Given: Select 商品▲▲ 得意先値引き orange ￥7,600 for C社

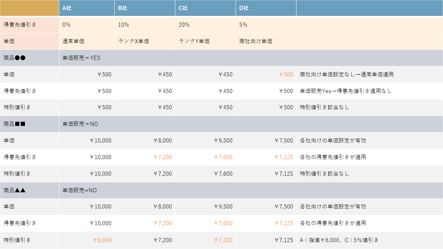Looking at the screenshot, I should tap(205, 223).
